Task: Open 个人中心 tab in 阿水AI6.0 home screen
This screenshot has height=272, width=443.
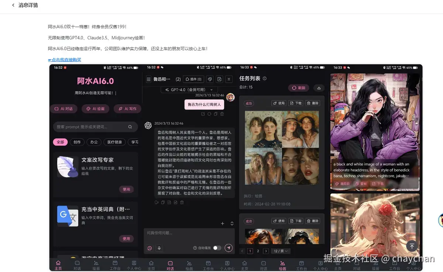Action: (x=134, y=265)
